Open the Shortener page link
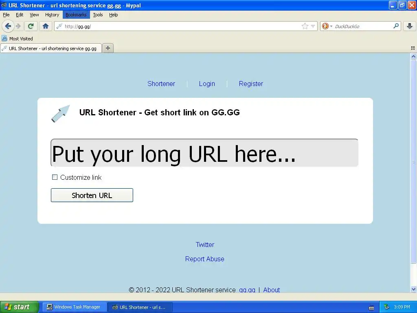The height and width of the screenshot is (313, 417). (x=161, y=84)
